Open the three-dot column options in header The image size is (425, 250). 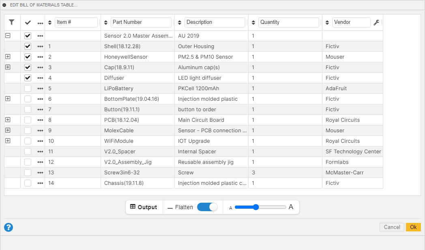click(40, 23)
